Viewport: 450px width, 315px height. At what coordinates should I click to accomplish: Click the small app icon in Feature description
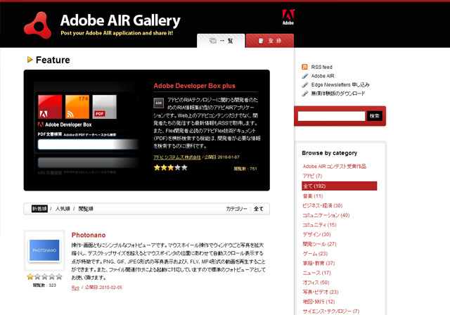click(159, 103)
